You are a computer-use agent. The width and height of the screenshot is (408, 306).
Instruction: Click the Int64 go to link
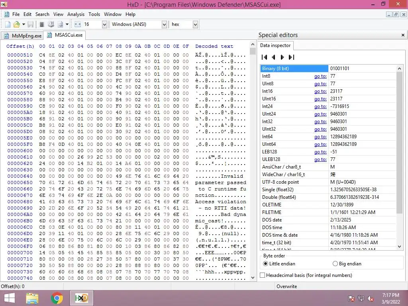(320, 137)
